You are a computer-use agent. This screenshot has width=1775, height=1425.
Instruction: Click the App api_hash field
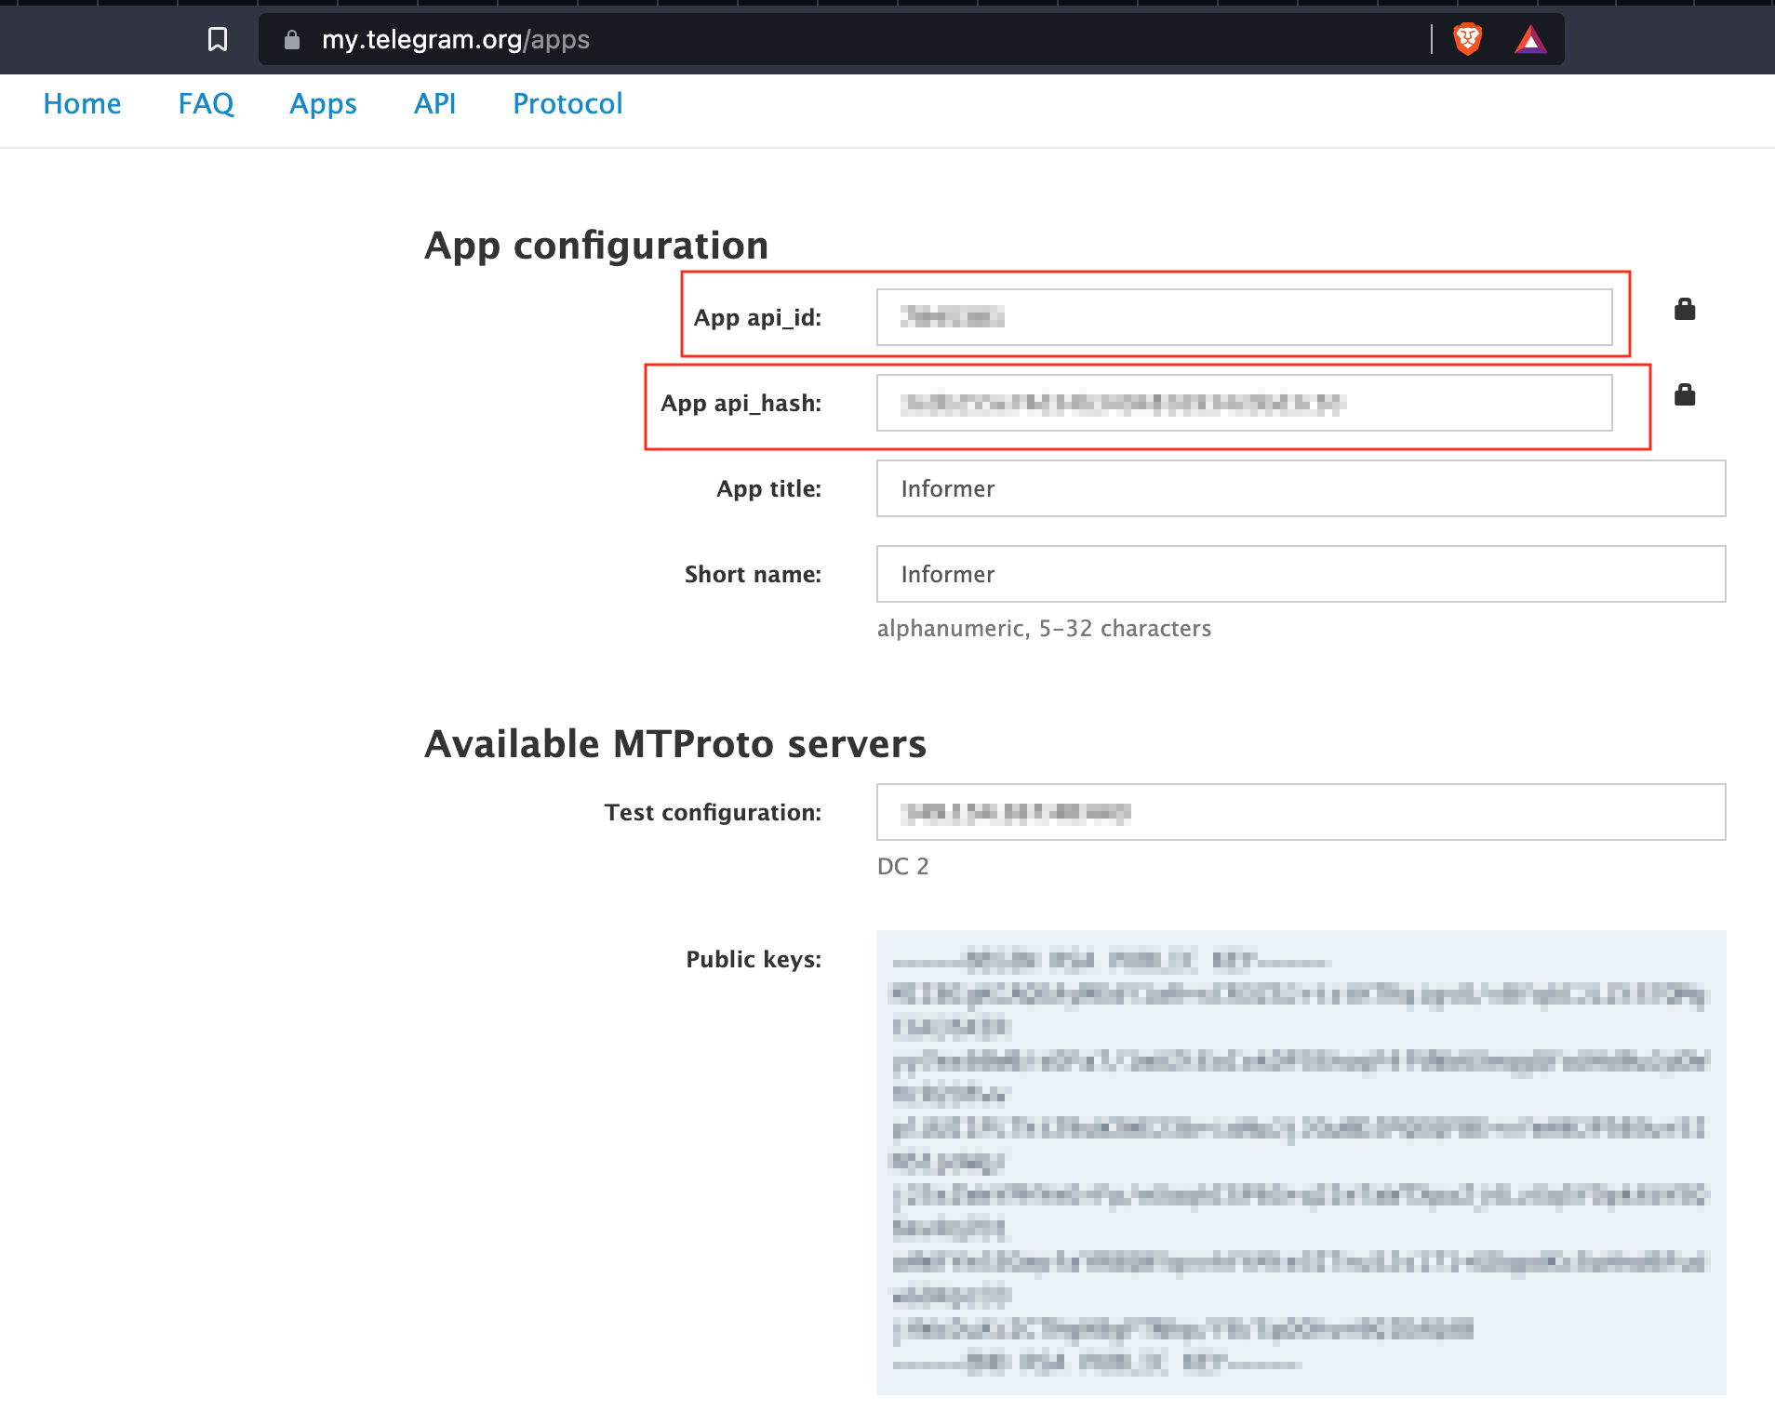1244,403
